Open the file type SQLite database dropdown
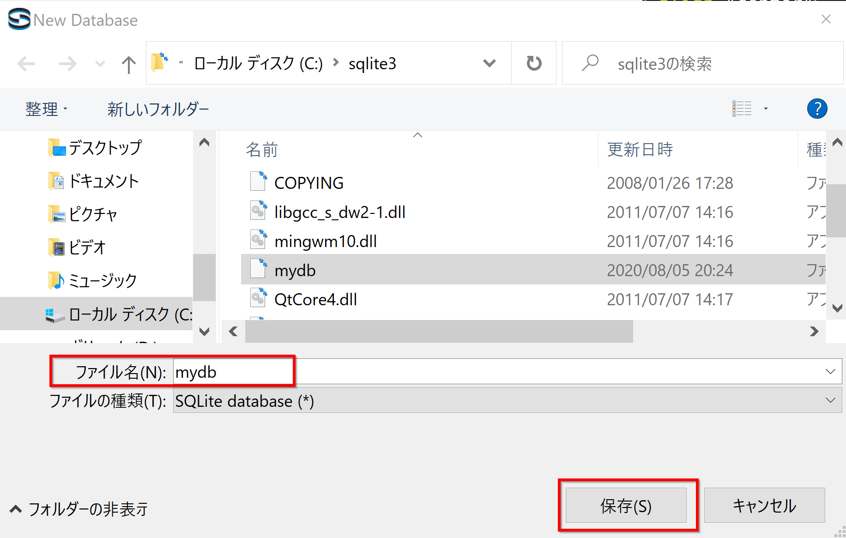Image resolution: width=846 pixels, height=538 pixels. tap(830, 400)
